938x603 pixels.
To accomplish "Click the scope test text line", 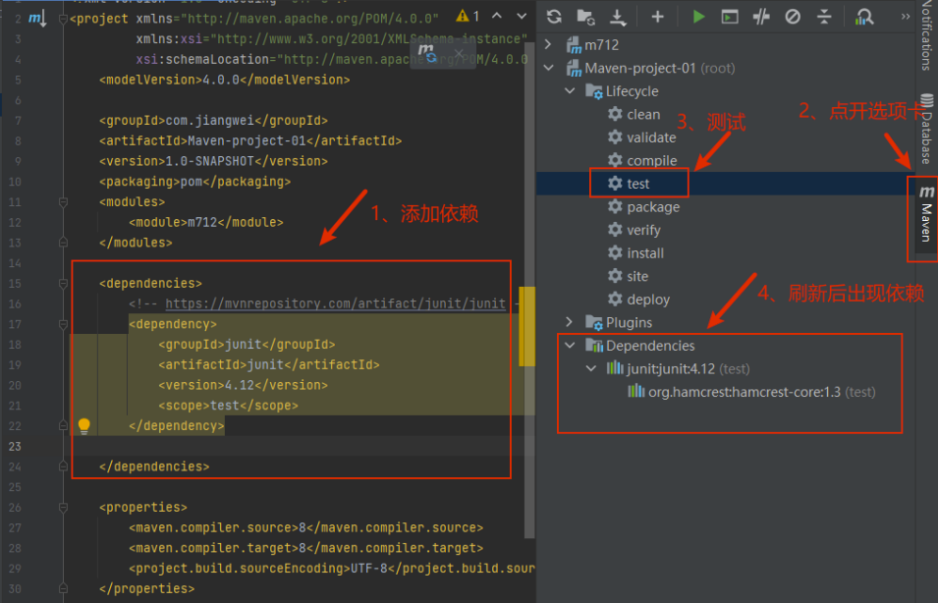I will 228,406.
